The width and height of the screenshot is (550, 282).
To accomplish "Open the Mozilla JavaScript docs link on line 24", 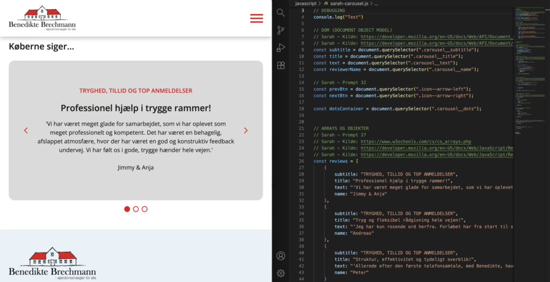I will click(437, 148).
